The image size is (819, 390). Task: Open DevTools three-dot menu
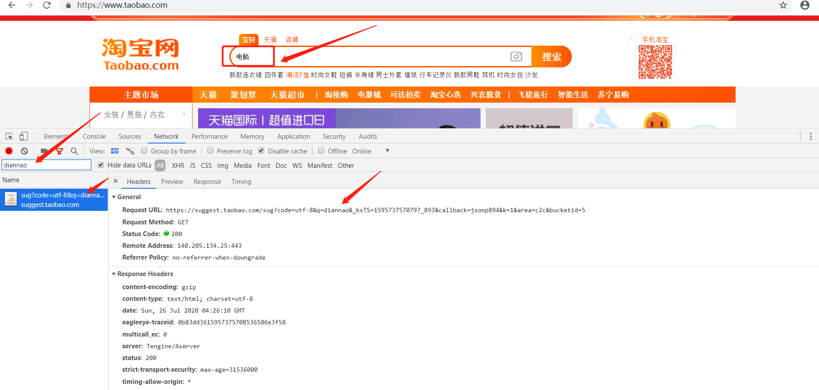pyautogui.click(x=810, y=137)
